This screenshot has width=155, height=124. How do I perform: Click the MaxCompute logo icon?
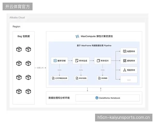point(77,36)
